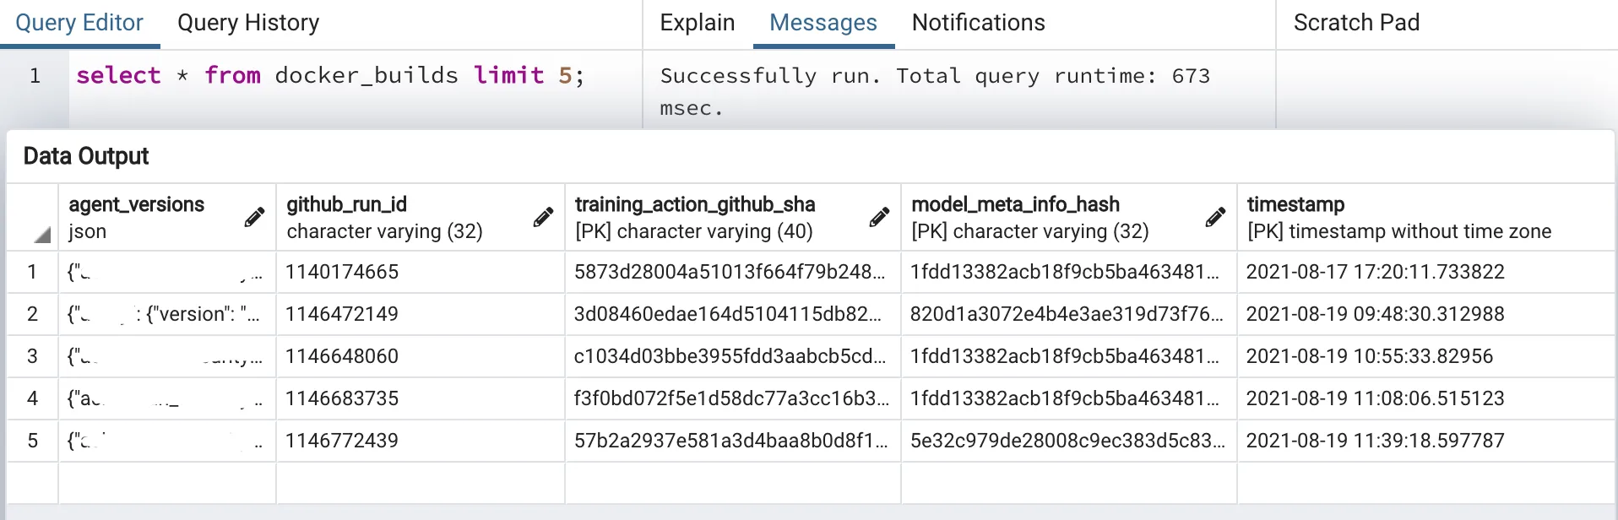Click the github_run_id column header
This screenshot has width=1618, height=520.
pos(346,204)
